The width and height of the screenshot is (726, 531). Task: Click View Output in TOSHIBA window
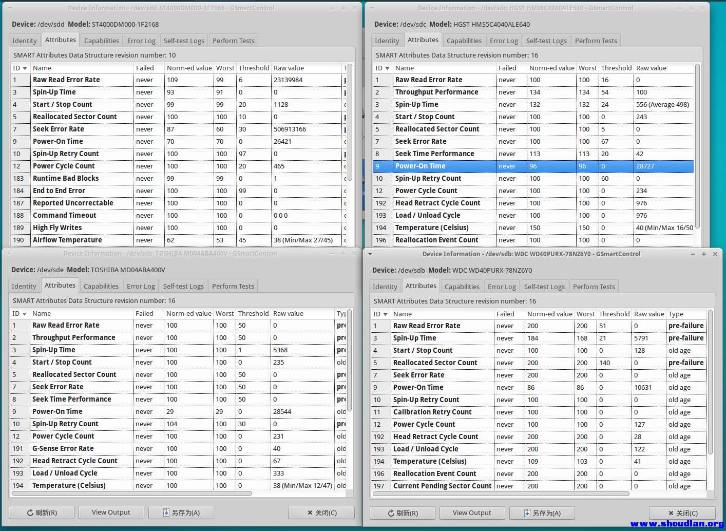tap(111, 513)
